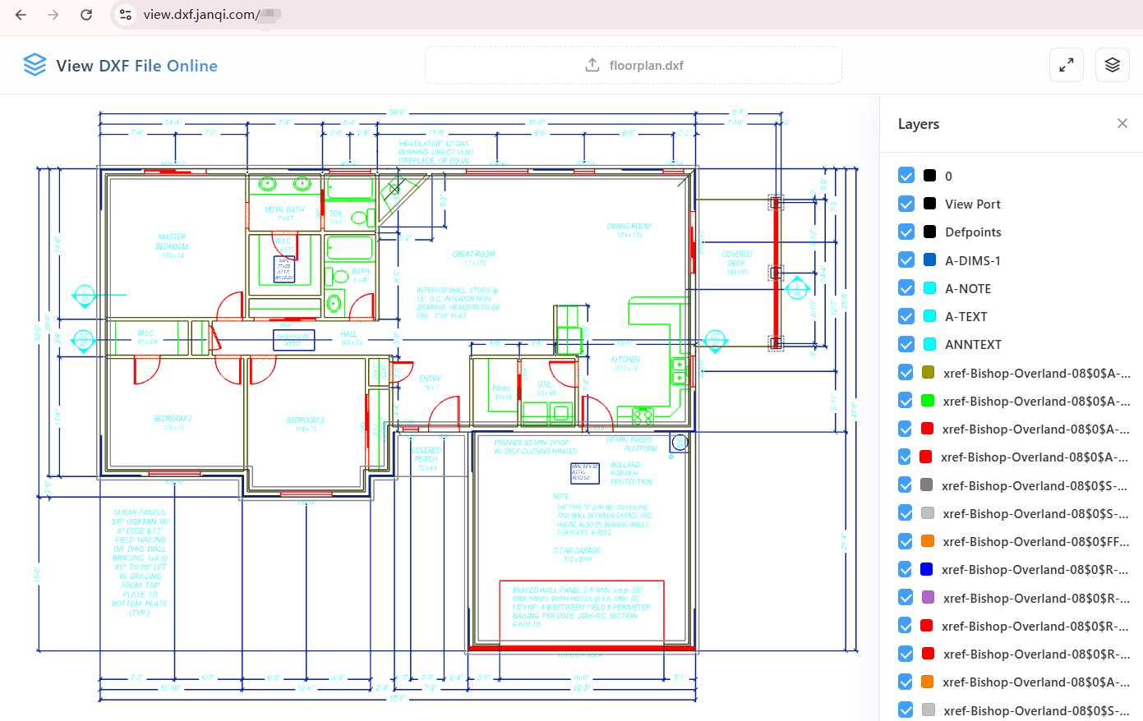This screenshot has width=1143, height=721.
Task: Toggle A-DIMS-1 layer checkbox
Action: coord(906,260)
